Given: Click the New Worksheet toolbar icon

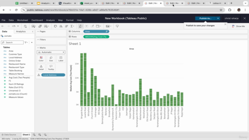Looking at the screenshot, I should point(33,26).
